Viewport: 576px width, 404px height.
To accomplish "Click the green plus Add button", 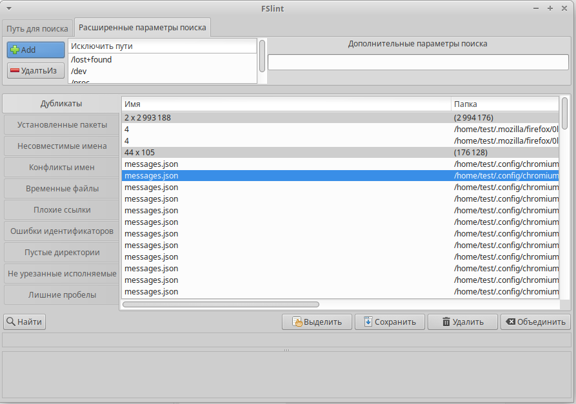I will pyautogui.click(x=36, y=50).
